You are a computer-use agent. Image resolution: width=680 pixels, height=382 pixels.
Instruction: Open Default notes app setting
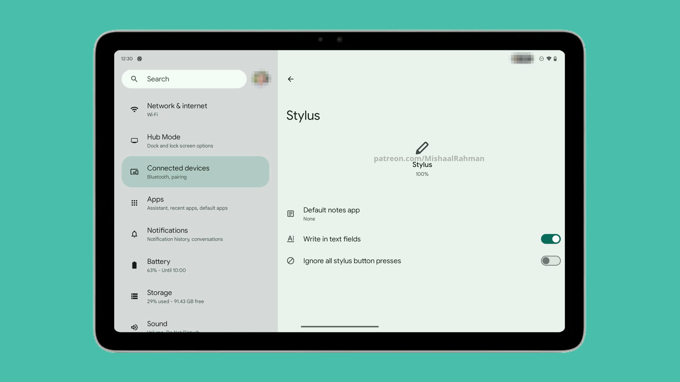tap(331, 214)
